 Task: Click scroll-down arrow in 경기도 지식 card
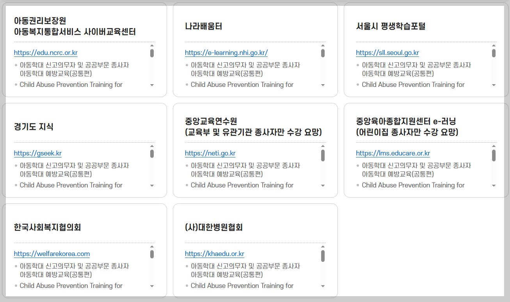[152, 185]
